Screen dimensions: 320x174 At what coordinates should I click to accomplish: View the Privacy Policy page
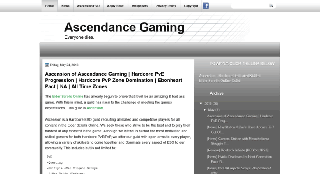[x=166, y=6]
